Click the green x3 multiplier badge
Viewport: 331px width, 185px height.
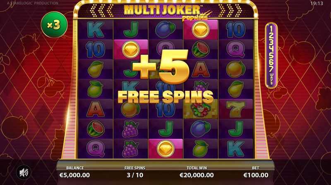tap(54, 25)
